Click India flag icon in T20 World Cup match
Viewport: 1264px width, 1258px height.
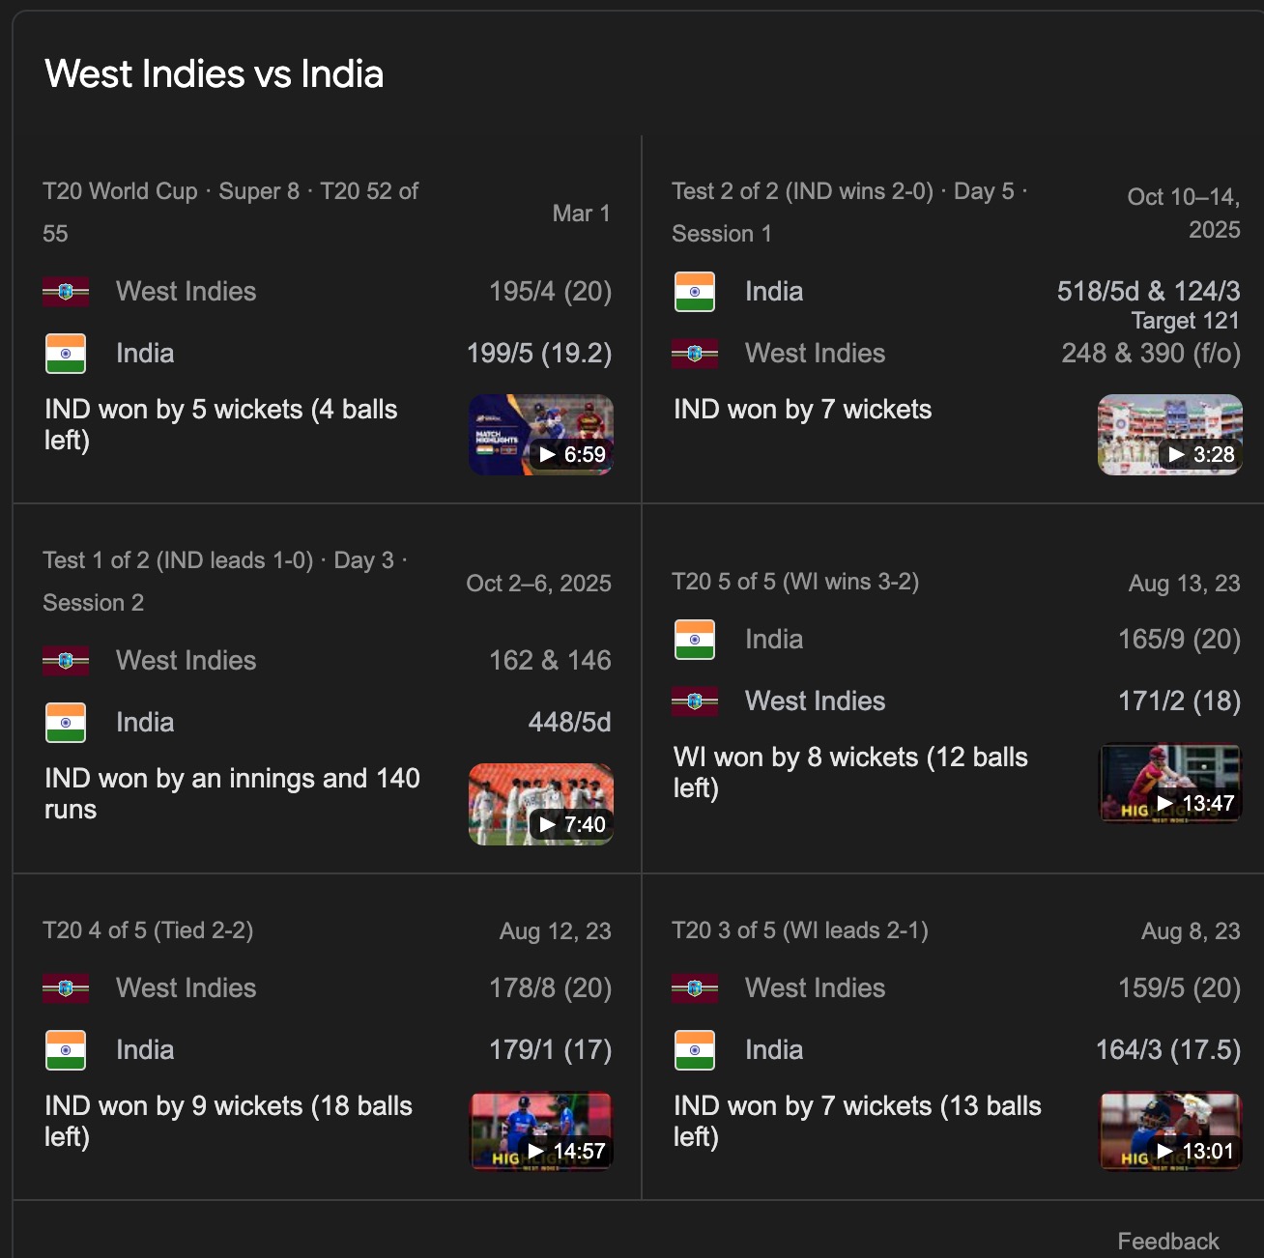[x=66, y=354]
